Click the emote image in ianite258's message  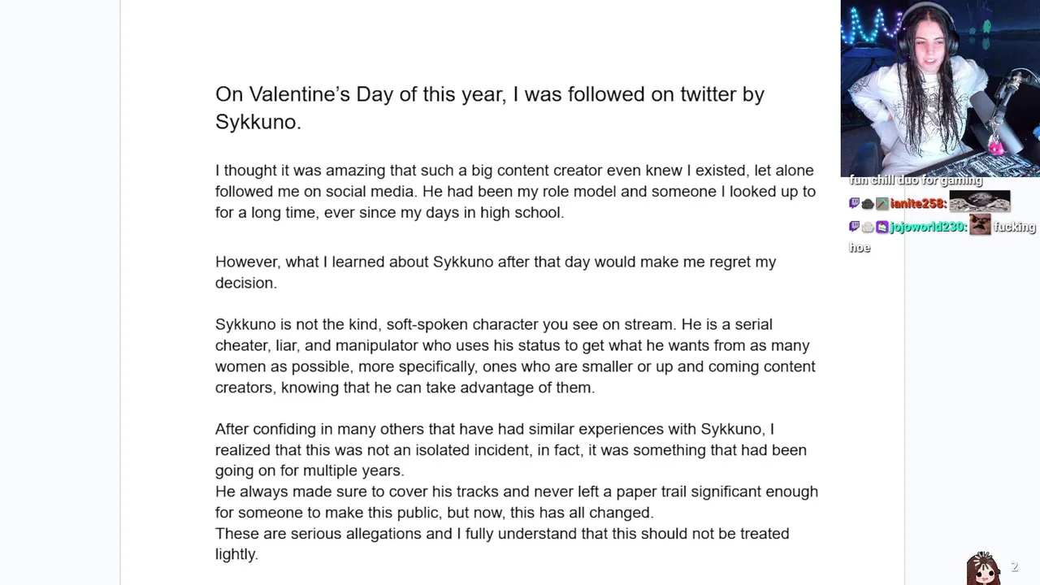979,201
